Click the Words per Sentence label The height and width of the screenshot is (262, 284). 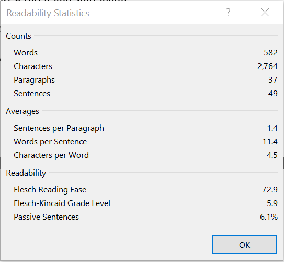(x=50, y=142)
